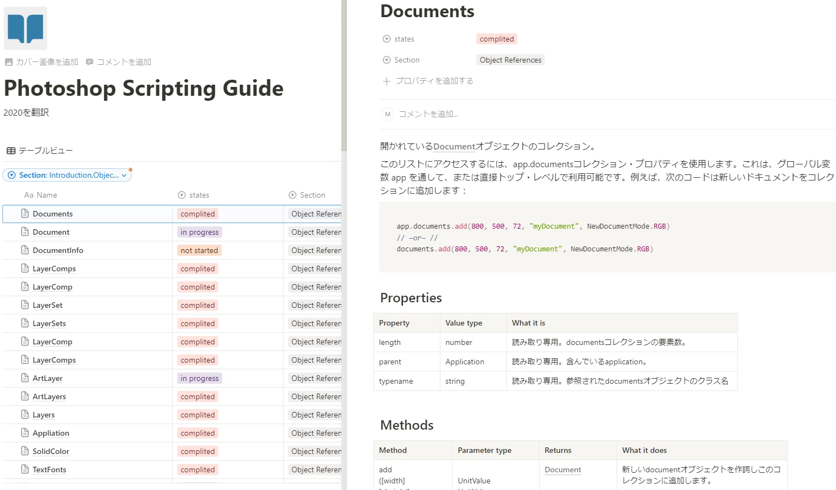Change the complited state of TextFonts row
The image size is (836, 490).
tap(198, 470)
